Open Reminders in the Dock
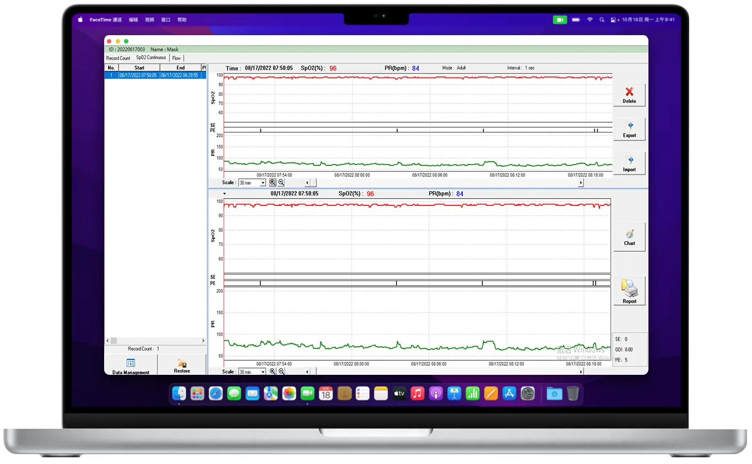The width and height of the screenshot is (752, 464). coord(363,394)
